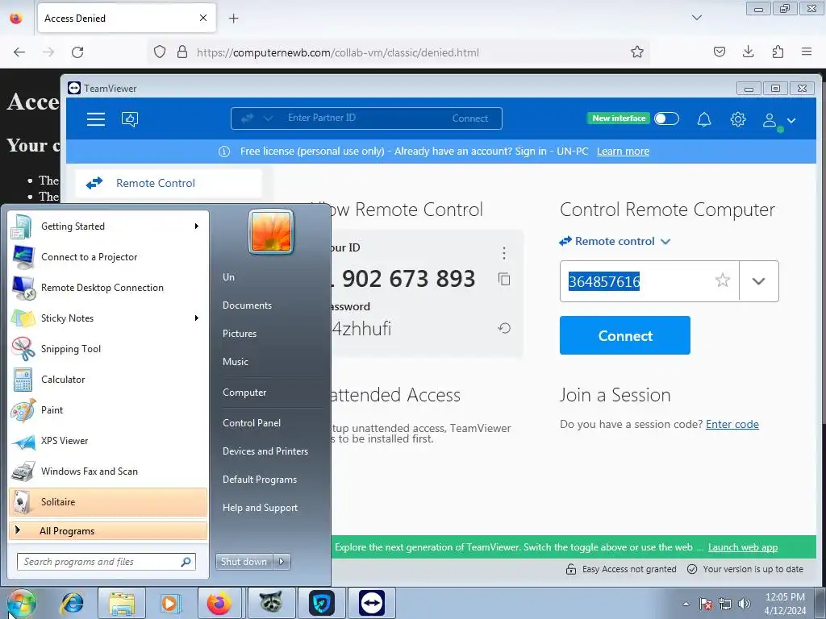Screen dimensions: 826x619
Task: Click the blue Connect button
Action: pyautogui.click(x=625, y=335)
